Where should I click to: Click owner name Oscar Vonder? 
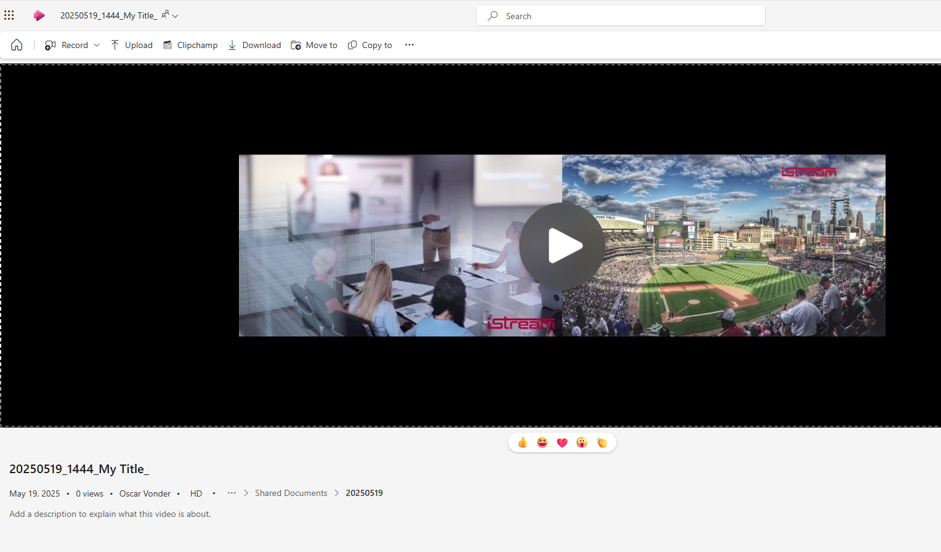145,493
